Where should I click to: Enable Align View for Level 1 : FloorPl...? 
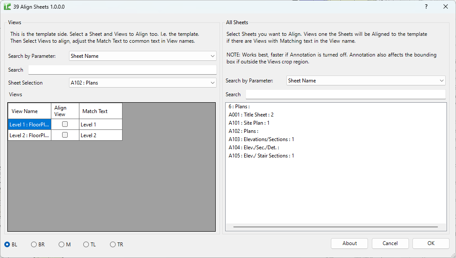(x=65, y=124)
